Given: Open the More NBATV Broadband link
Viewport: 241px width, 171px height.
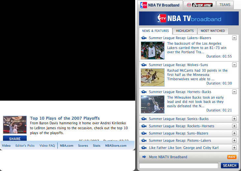Looking at the screenshot, I should pos(168,157).
